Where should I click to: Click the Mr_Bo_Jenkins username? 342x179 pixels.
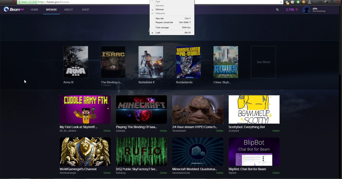pyautogui.click(x=68, y=131)
